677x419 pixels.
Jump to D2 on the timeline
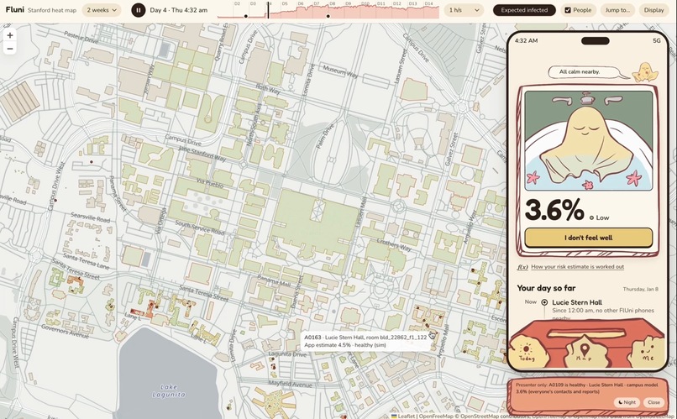coord(237,4)
